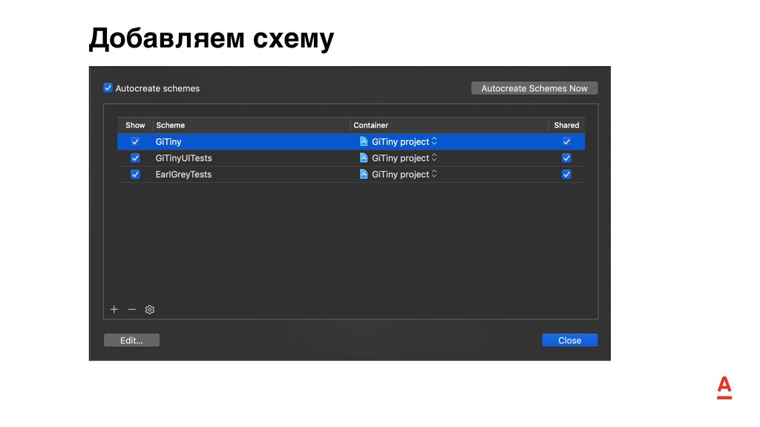Open container dropdown for GiTinyUITests scheme
The image size is (760, 427).
[434, 158]
